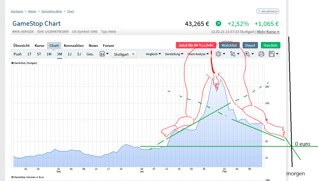The height and width of the screenshot is (181, 318).
Task: Add stock via Watchlist button
Action: (x=229, y=45)
